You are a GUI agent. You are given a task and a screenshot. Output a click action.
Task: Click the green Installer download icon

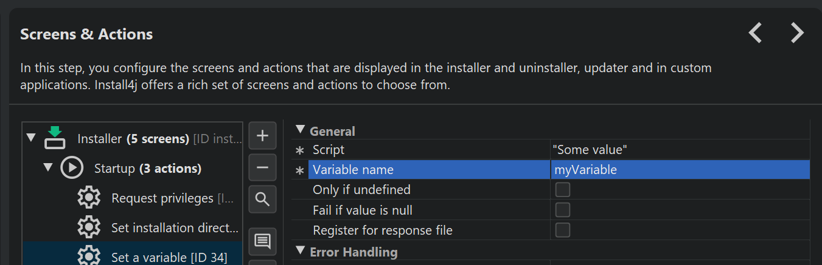(55, 138)
